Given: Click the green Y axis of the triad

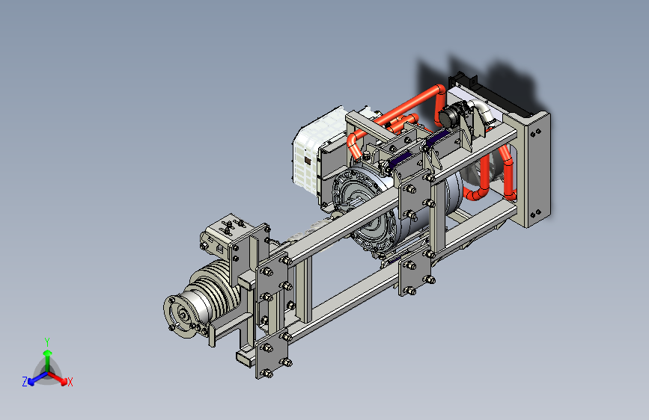Looking at the screenshot, I should click(48, 359).
